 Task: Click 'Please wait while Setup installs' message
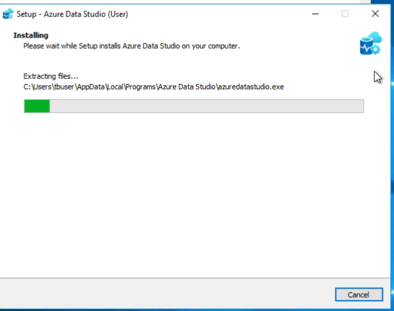pyautogui.click(x=132, y=46)
